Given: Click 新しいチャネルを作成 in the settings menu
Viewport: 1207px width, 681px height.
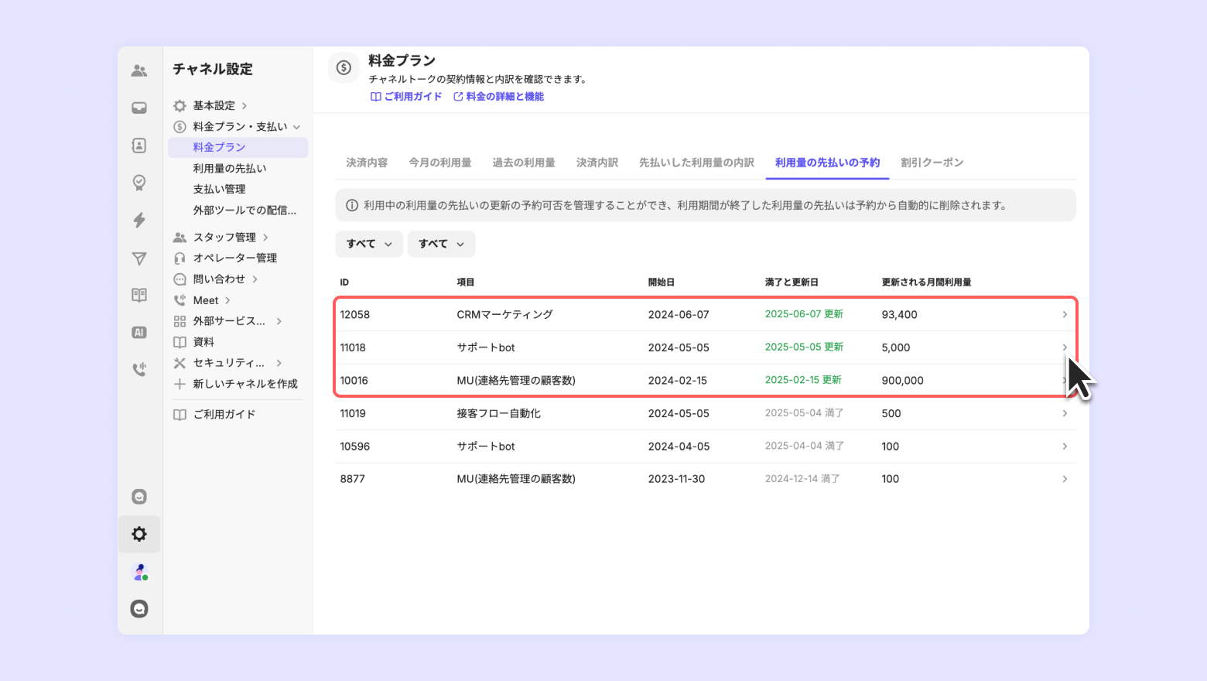Looking at the screenshot, I should tap(244, 384).
